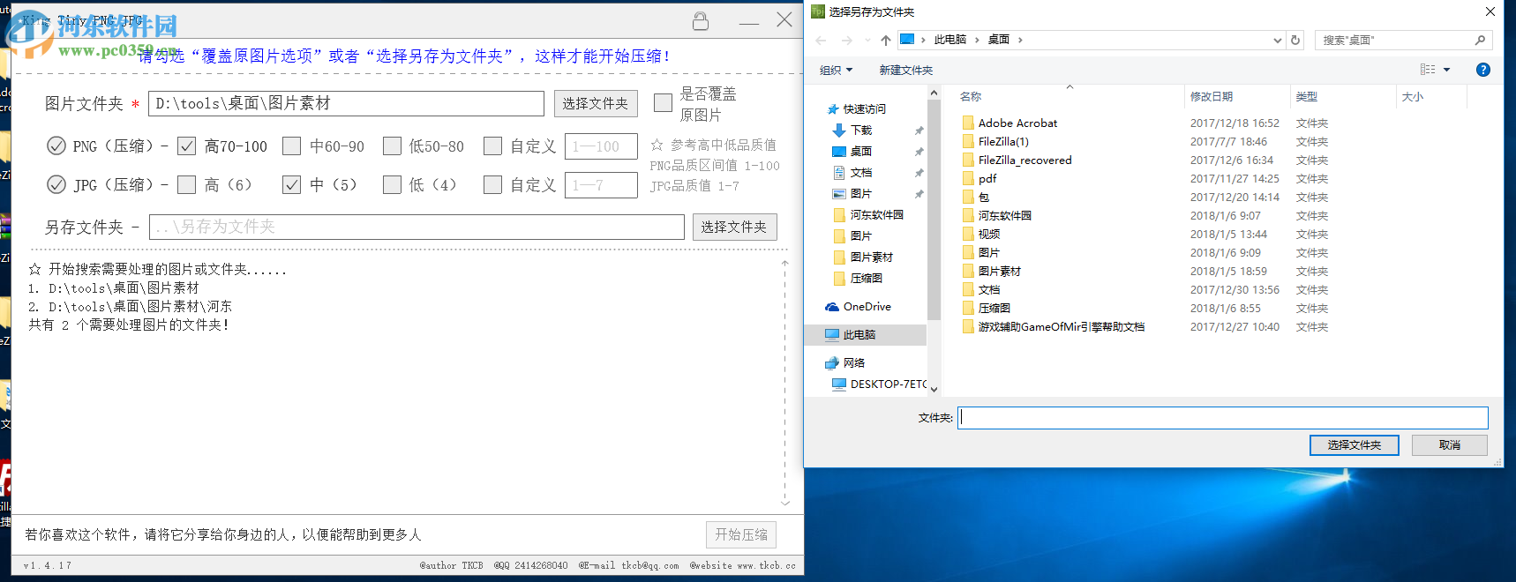Change view layout icon in dialog
Image resolution: width=1516 pixels, height=582 pixels.
tap(1428, 70)
